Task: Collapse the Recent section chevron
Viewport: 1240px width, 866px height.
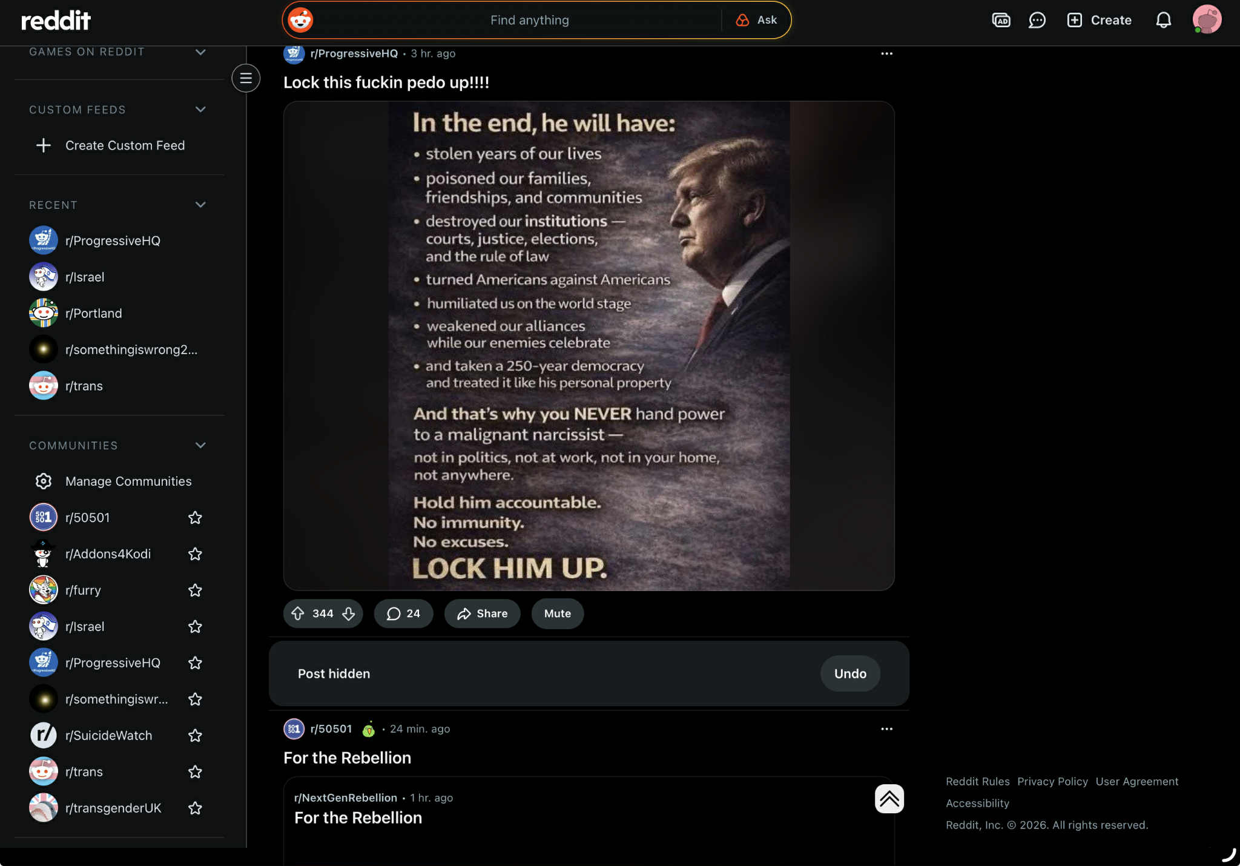Action: click(200, 205)
